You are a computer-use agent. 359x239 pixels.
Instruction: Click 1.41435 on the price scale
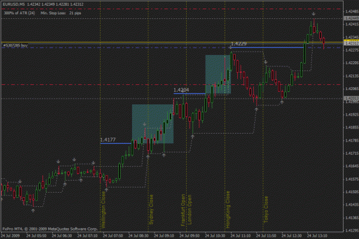click(352, 205)
